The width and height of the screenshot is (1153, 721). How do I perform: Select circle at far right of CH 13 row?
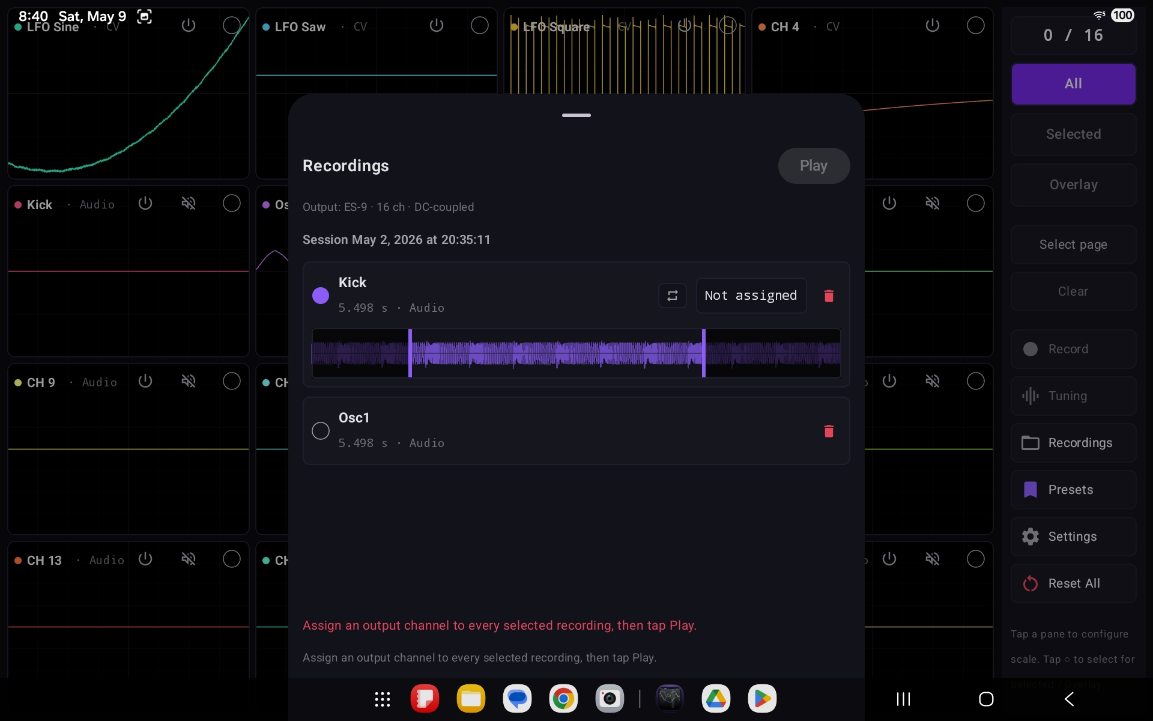point(976,559)
